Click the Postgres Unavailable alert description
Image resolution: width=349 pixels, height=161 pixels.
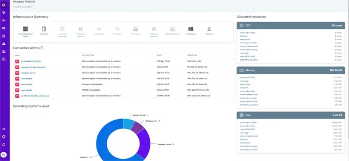(x=92, y=84)
